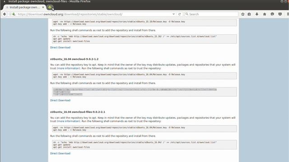Click the site identity lock icon

tap(14, 14)
